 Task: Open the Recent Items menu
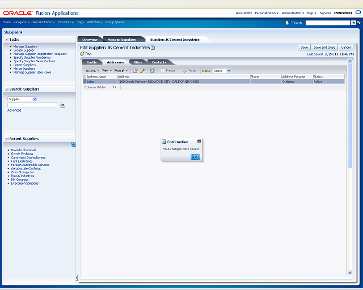(44, 22)
